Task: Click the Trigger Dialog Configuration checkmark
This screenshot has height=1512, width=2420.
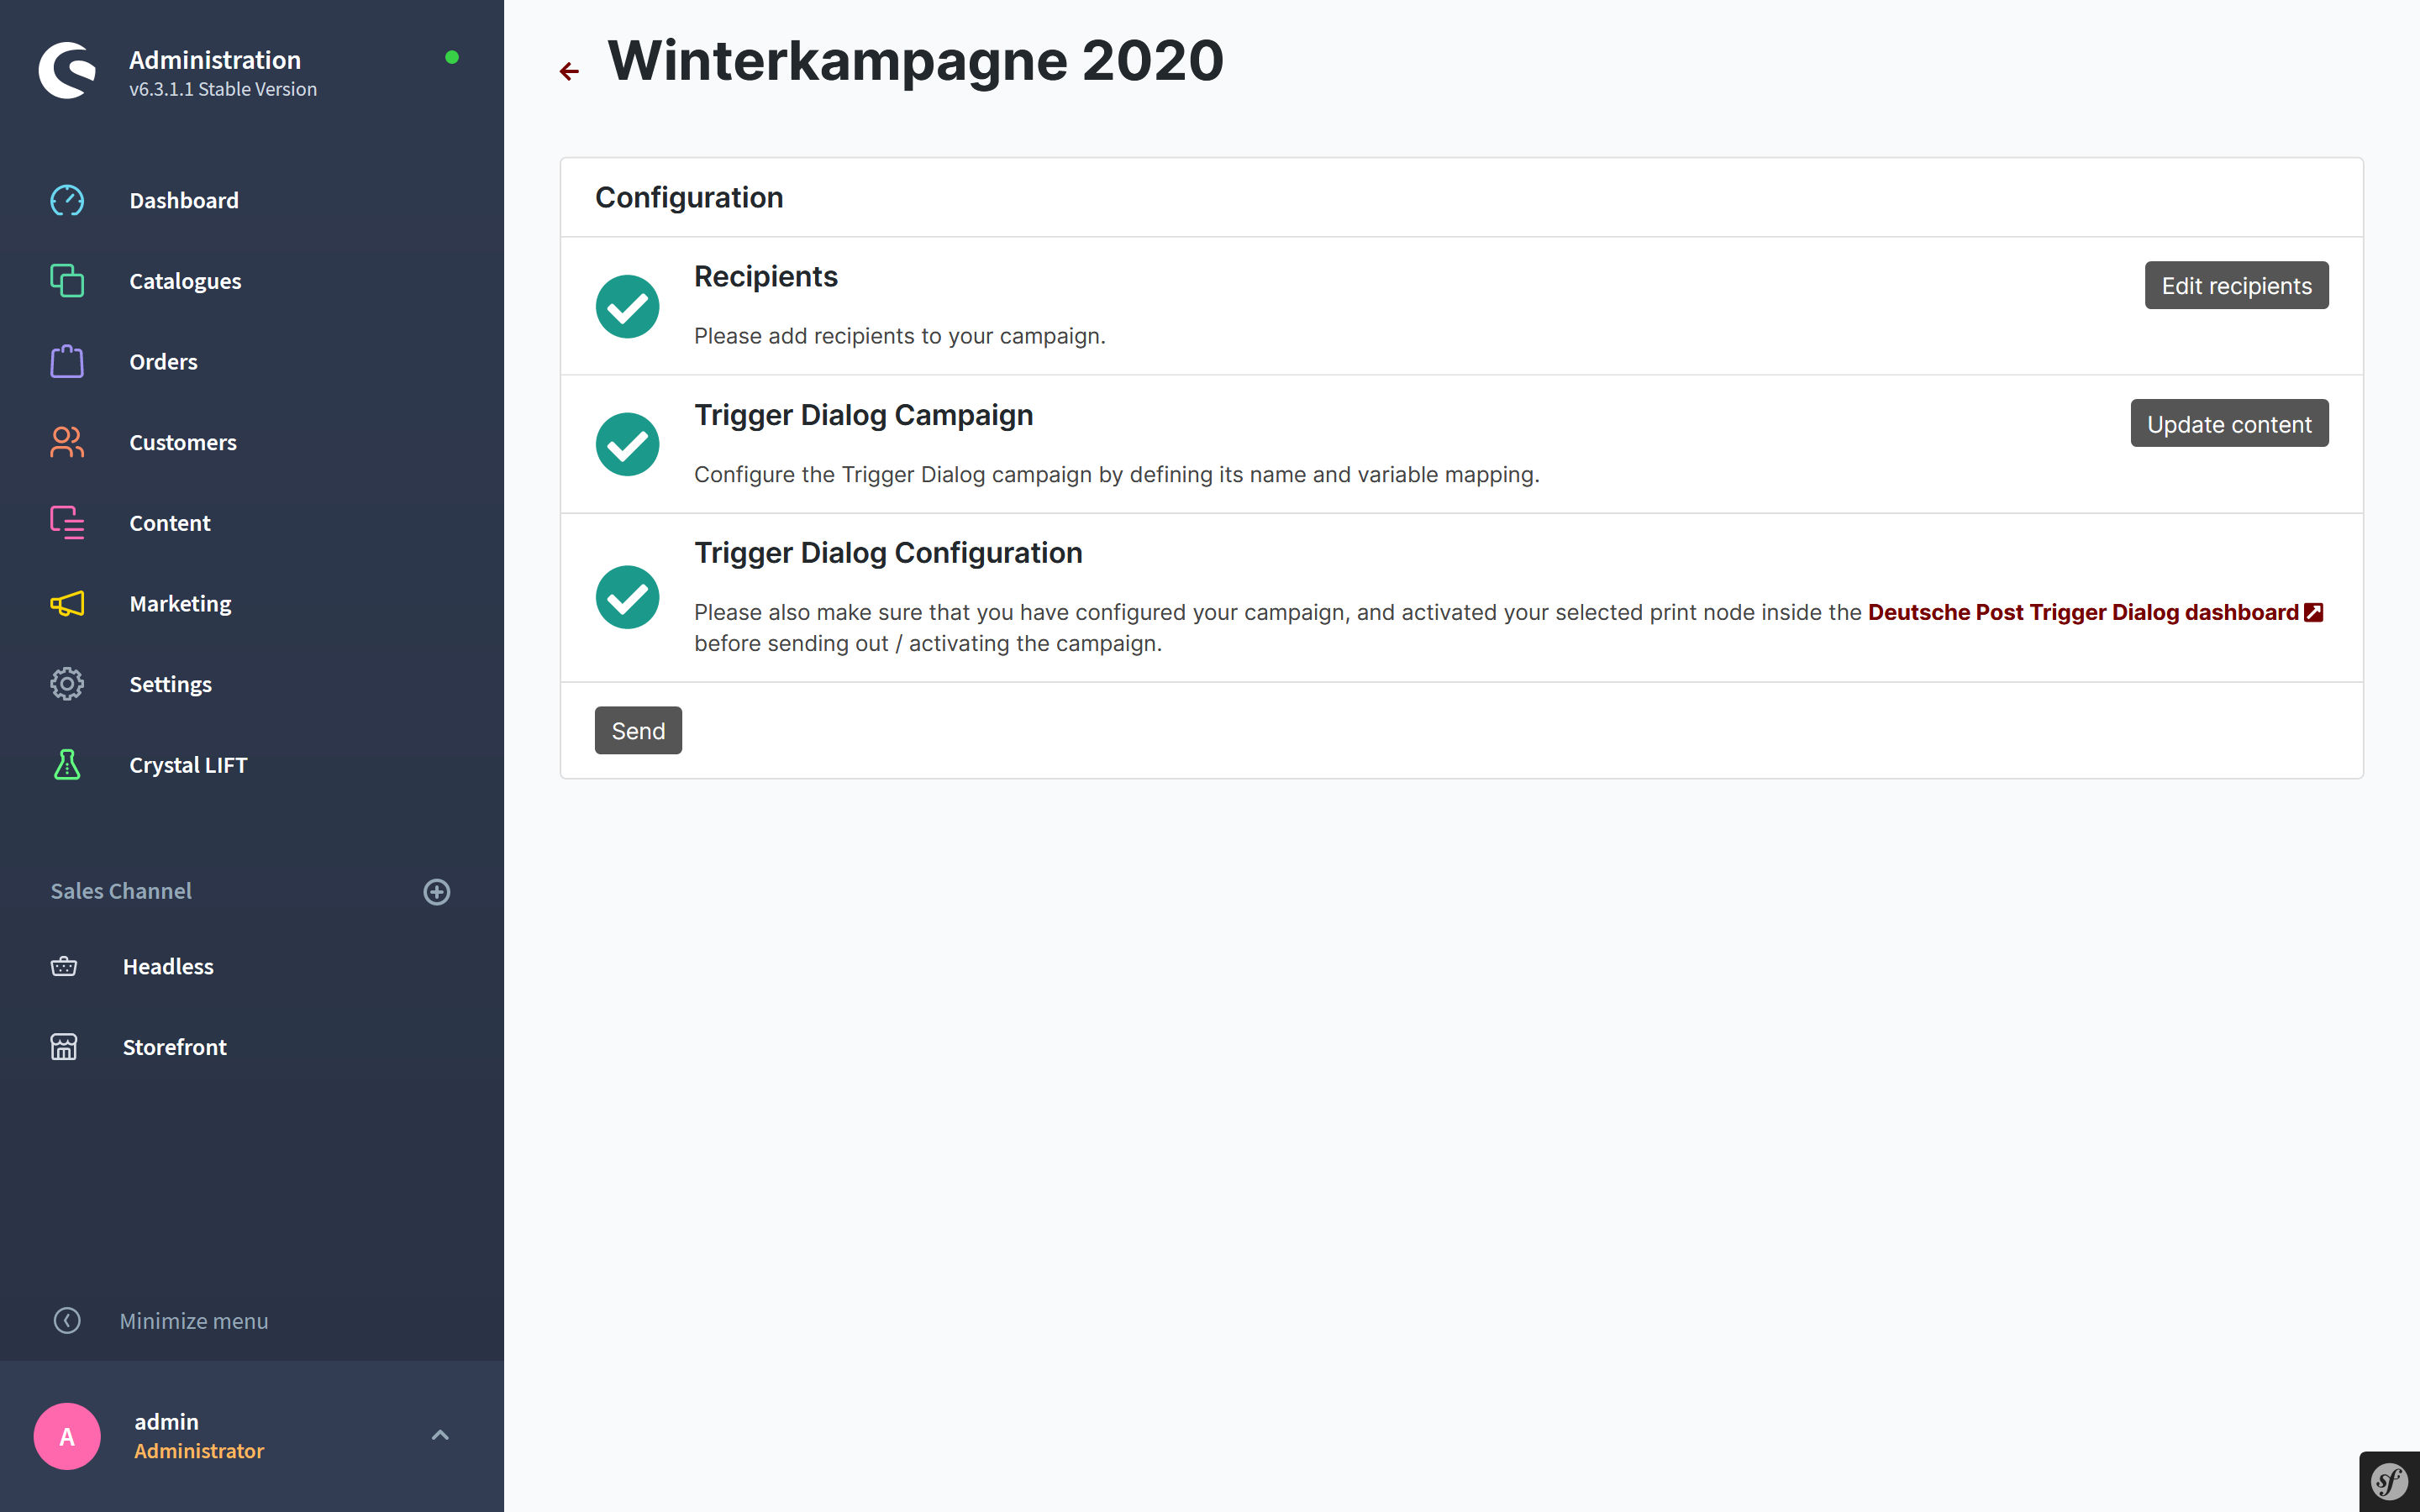Action: coord(627,597)
